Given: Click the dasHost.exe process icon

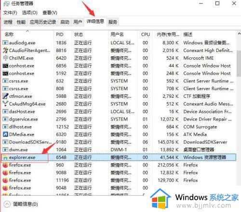Looking at the screenshot, I should (x=5, y=111).
